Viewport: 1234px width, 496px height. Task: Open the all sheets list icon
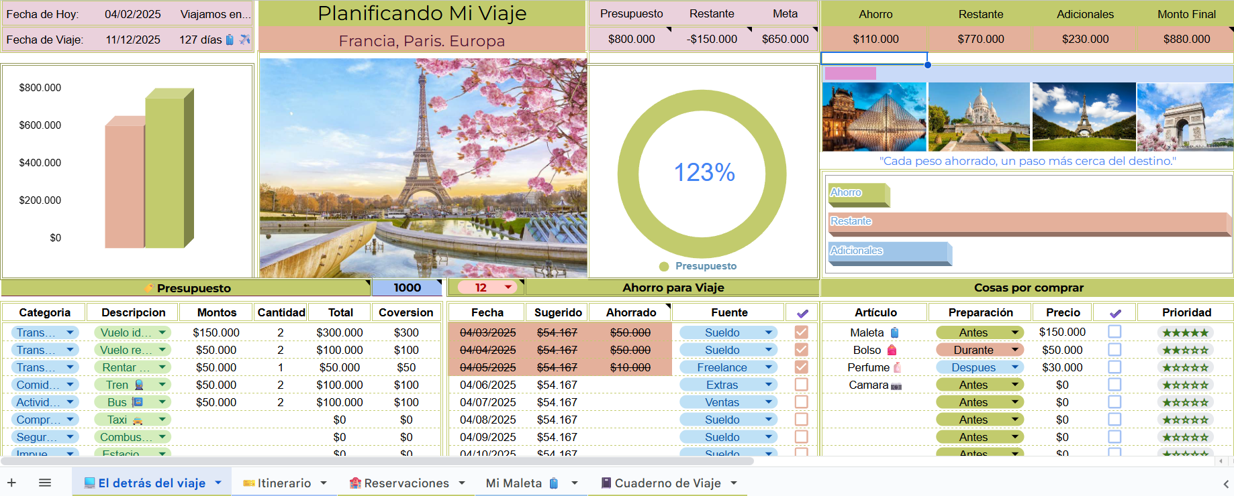[x=45, y=483]
